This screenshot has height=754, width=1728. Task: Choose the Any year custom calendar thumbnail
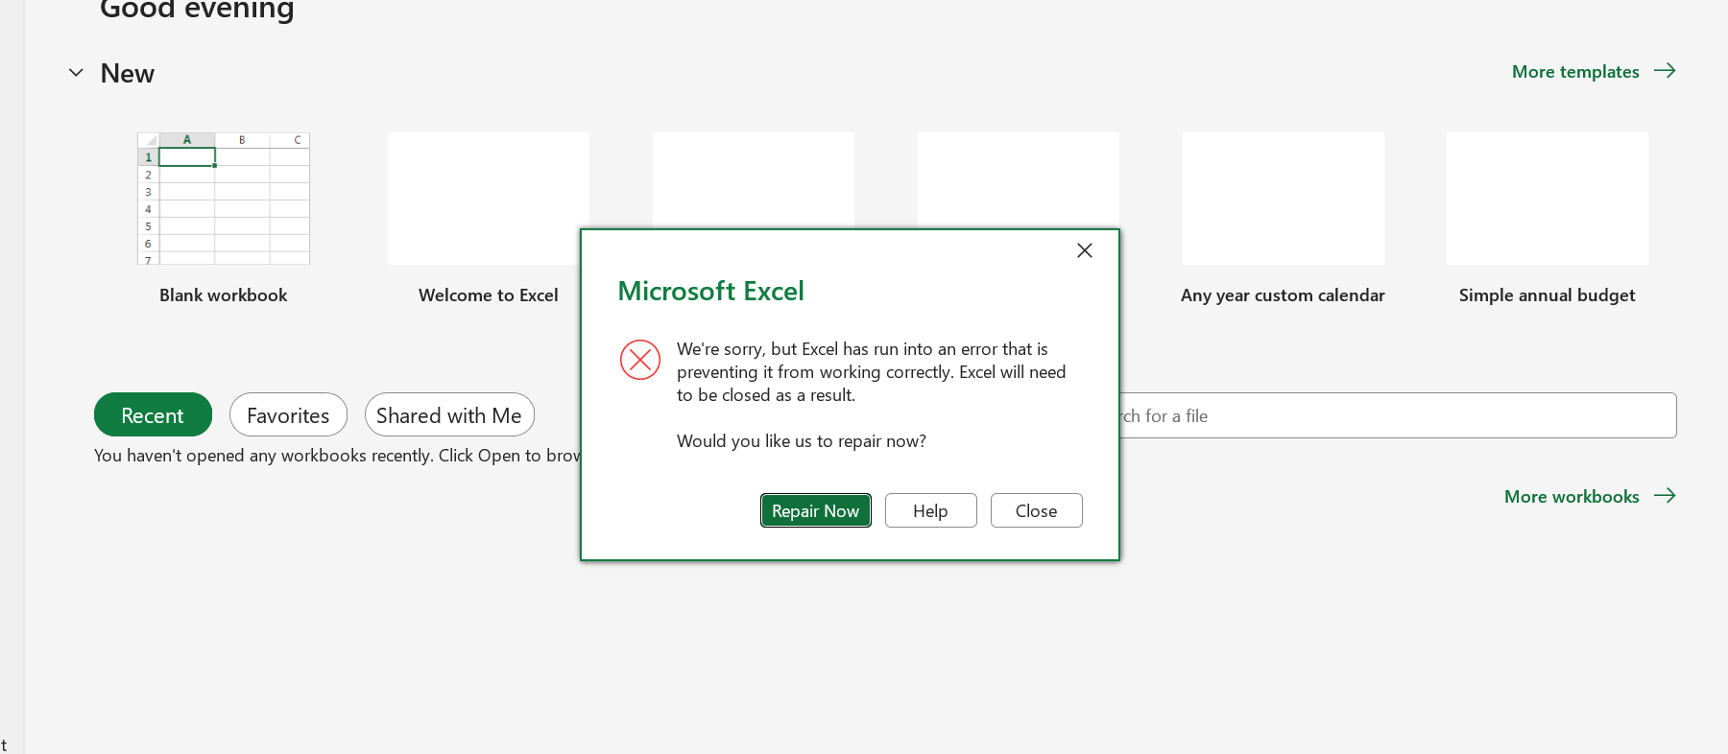(x=1283, y=199)
